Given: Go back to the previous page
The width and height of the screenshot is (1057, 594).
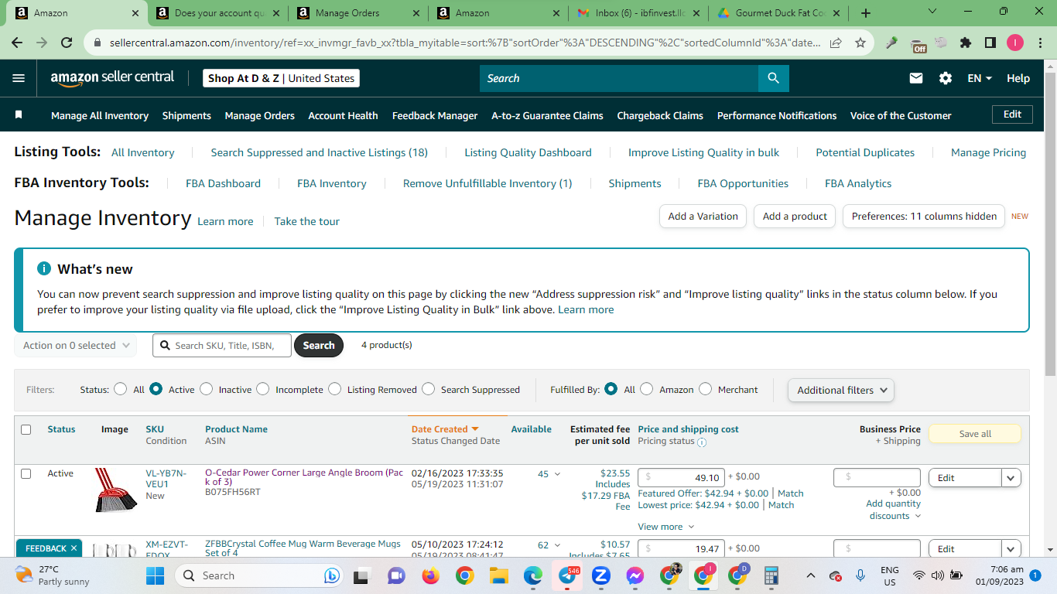Looking at the screenshot, I should [19, 43].
